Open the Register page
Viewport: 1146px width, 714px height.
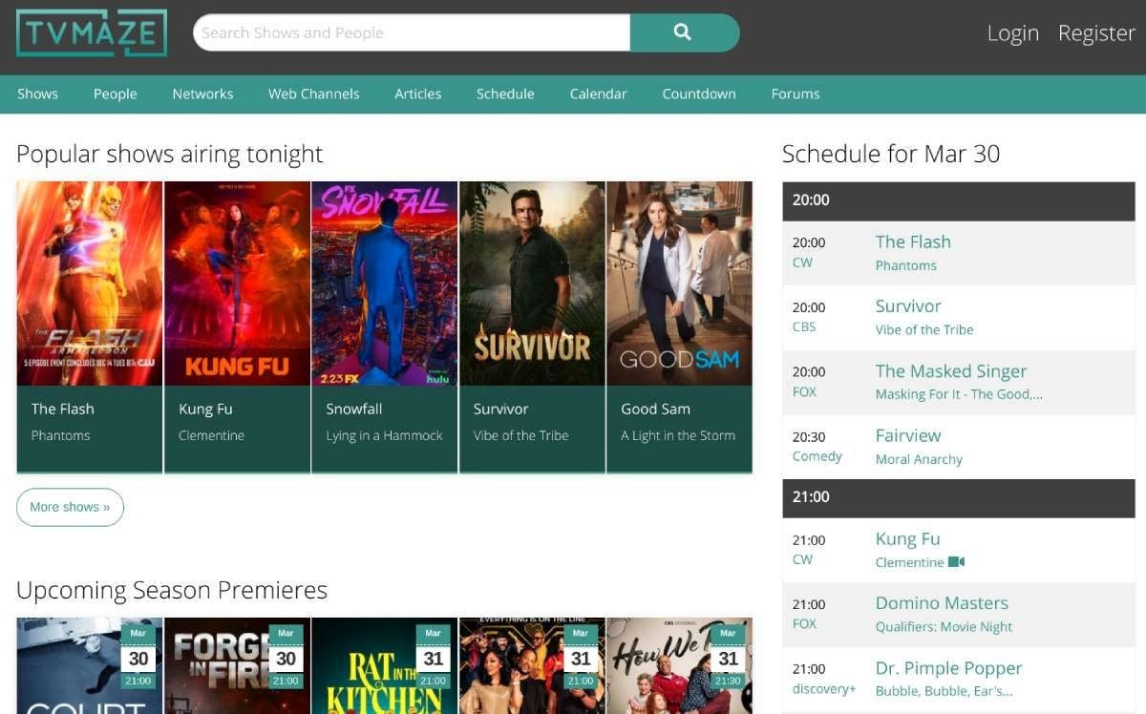1096,33
